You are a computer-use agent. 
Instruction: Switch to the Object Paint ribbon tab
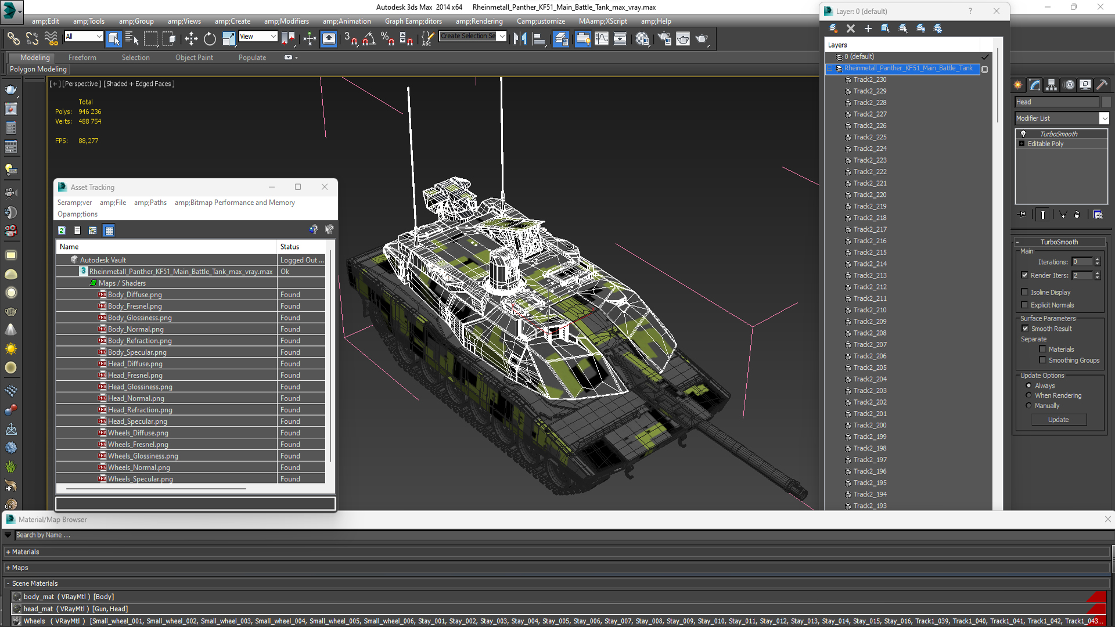tap(194, 57)
